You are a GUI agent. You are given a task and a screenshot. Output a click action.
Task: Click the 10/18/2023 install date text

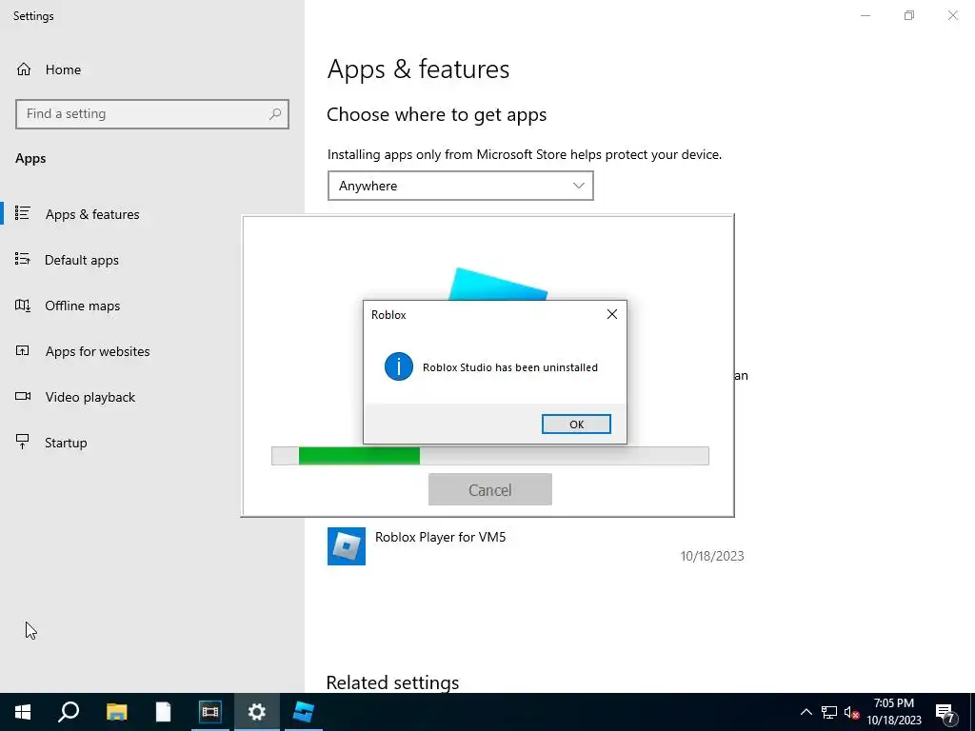pos(712,556)
